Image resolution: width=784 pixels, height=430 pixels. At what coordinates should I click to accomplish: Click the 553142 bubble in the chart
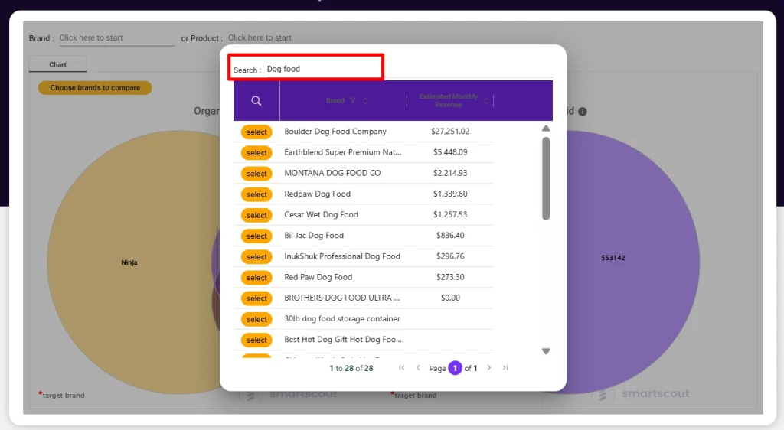(613, 258)
